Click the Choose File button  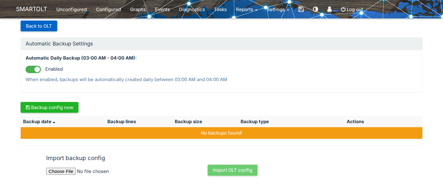(x=61, y=171)
